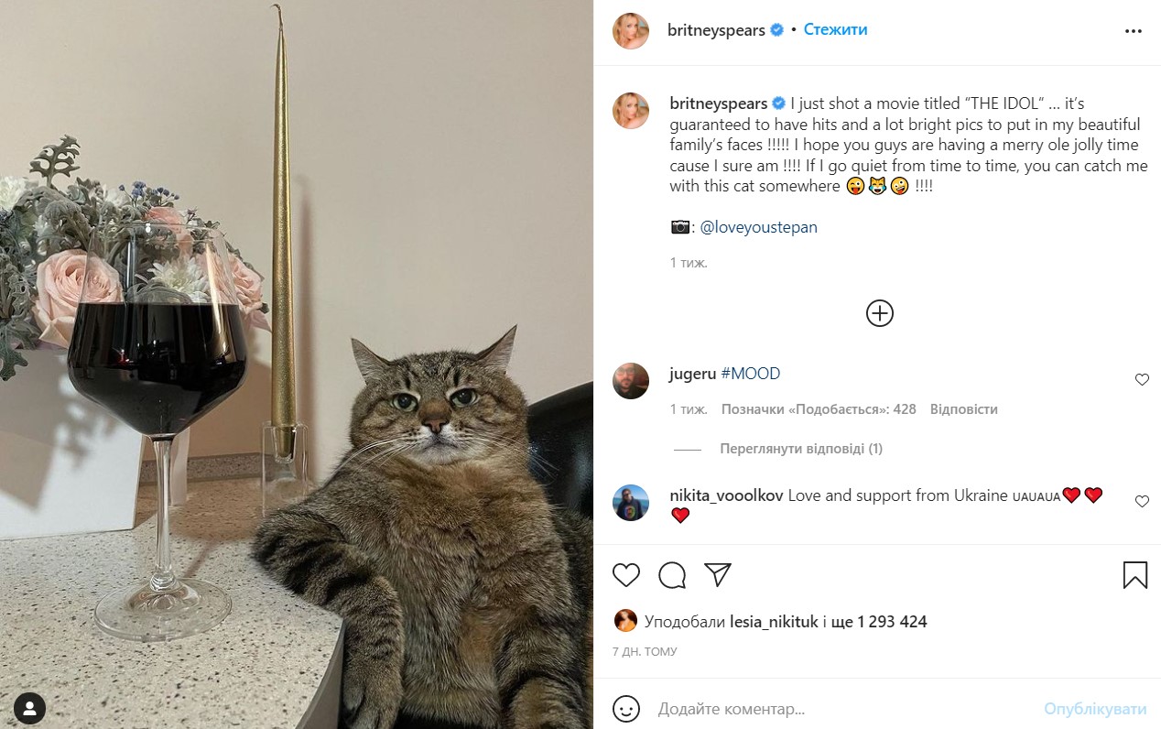Like the post with the heart icon

pyautogui.click(x=626, y=575)
